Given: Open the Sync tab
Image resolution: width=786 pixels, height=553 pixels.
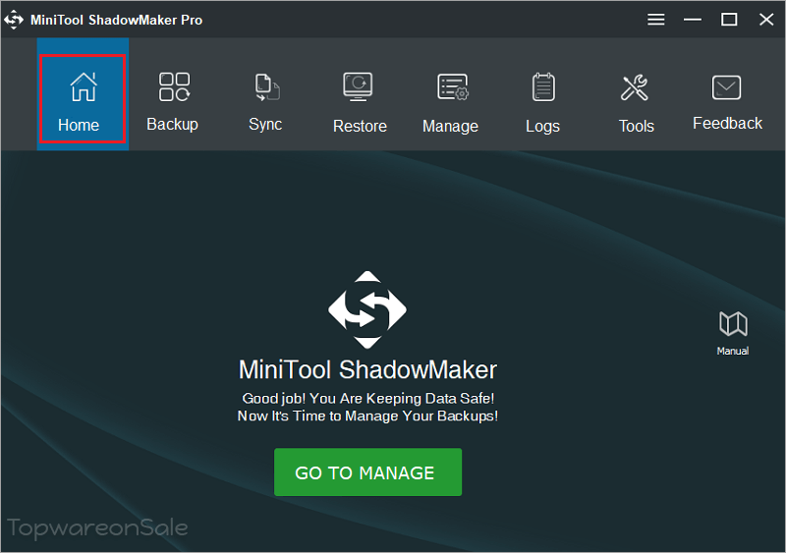Looking at the screenshot, I should pos(265,102).
